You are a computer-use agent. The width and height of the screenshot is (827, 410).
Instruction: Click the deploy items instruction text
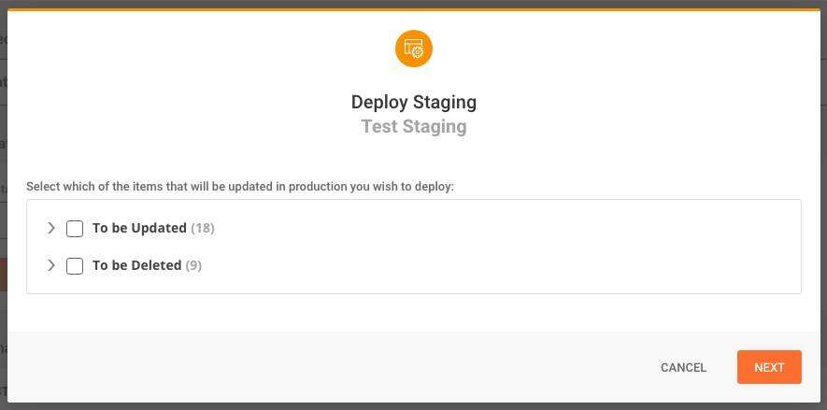[x=240, y=187]
